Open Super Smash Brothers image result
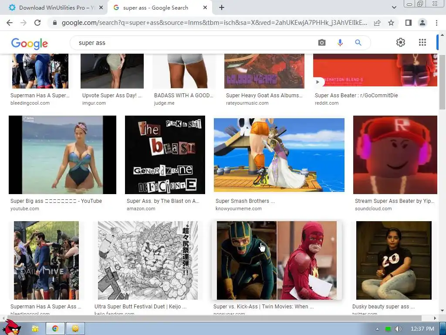446x335 pixels. tap(279, 155)
